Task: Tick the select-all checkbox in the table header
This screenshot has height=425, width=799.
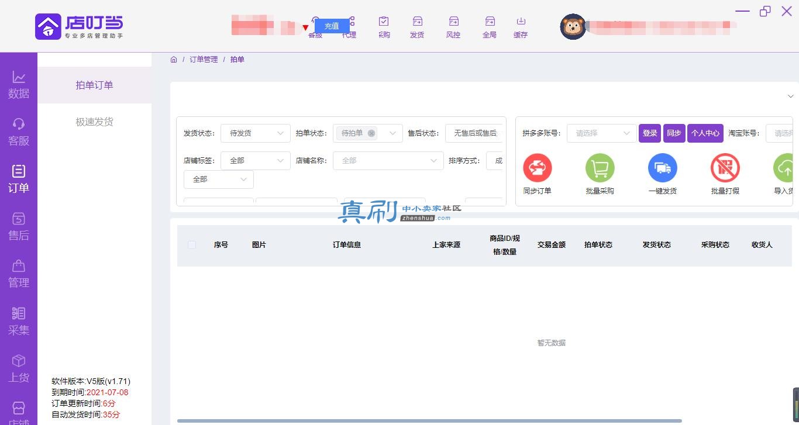Action: pos(192,245)
